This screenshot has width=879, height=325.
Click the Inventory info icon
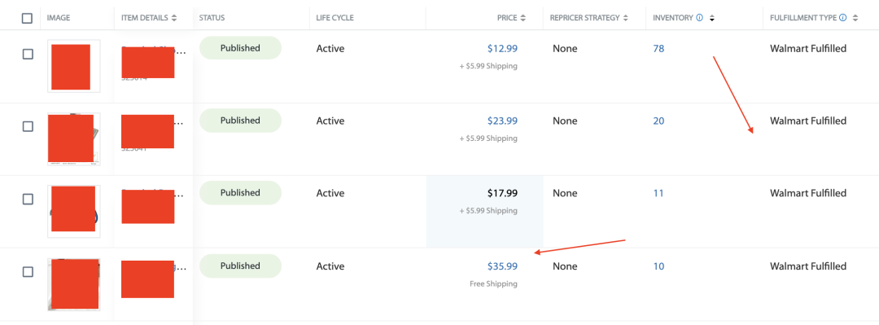[700, 18]
